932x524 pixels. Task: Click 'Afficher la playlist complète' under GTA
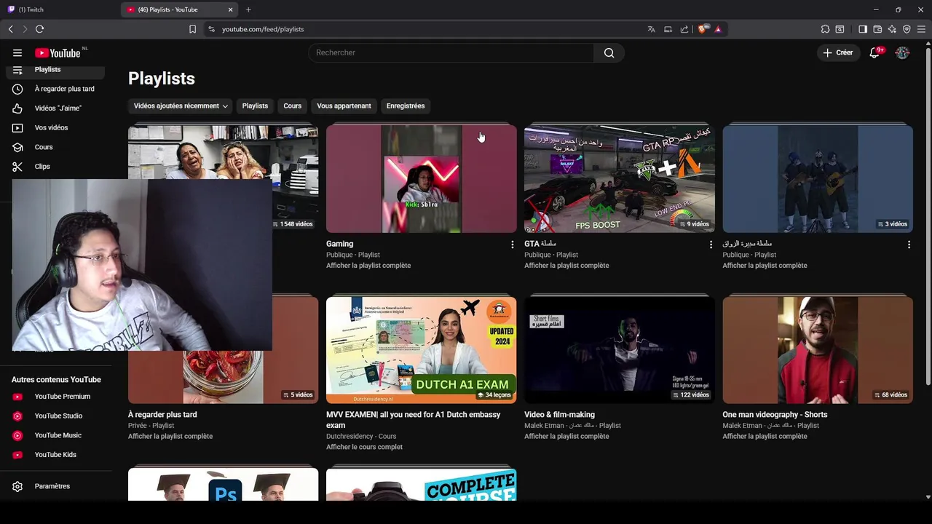(566, 266)
